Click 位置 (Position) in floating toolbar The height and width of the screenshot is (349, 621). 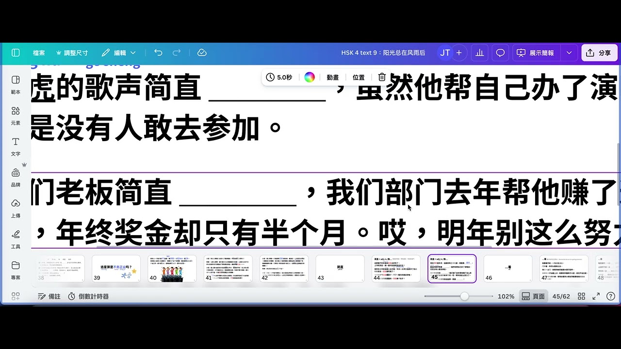point(359,77)
